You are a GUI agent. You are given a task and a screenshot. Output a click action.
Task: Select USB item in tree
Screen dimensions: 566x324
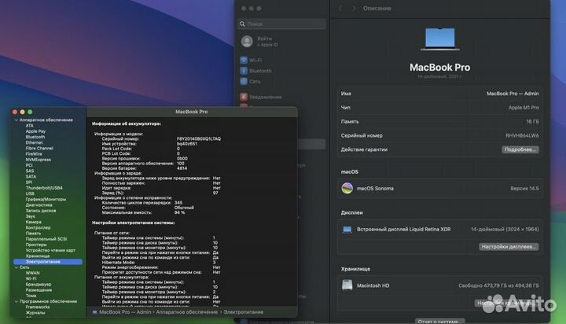click(30, 193)
